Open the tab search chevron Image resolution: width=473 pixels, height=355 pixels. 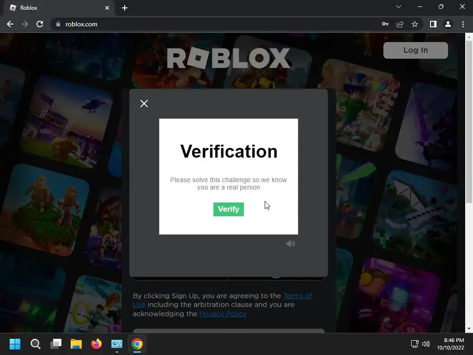pos(399,6)
